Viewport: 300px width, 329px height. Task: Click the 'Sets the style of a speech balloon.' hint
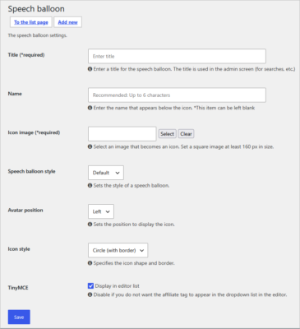132,185
